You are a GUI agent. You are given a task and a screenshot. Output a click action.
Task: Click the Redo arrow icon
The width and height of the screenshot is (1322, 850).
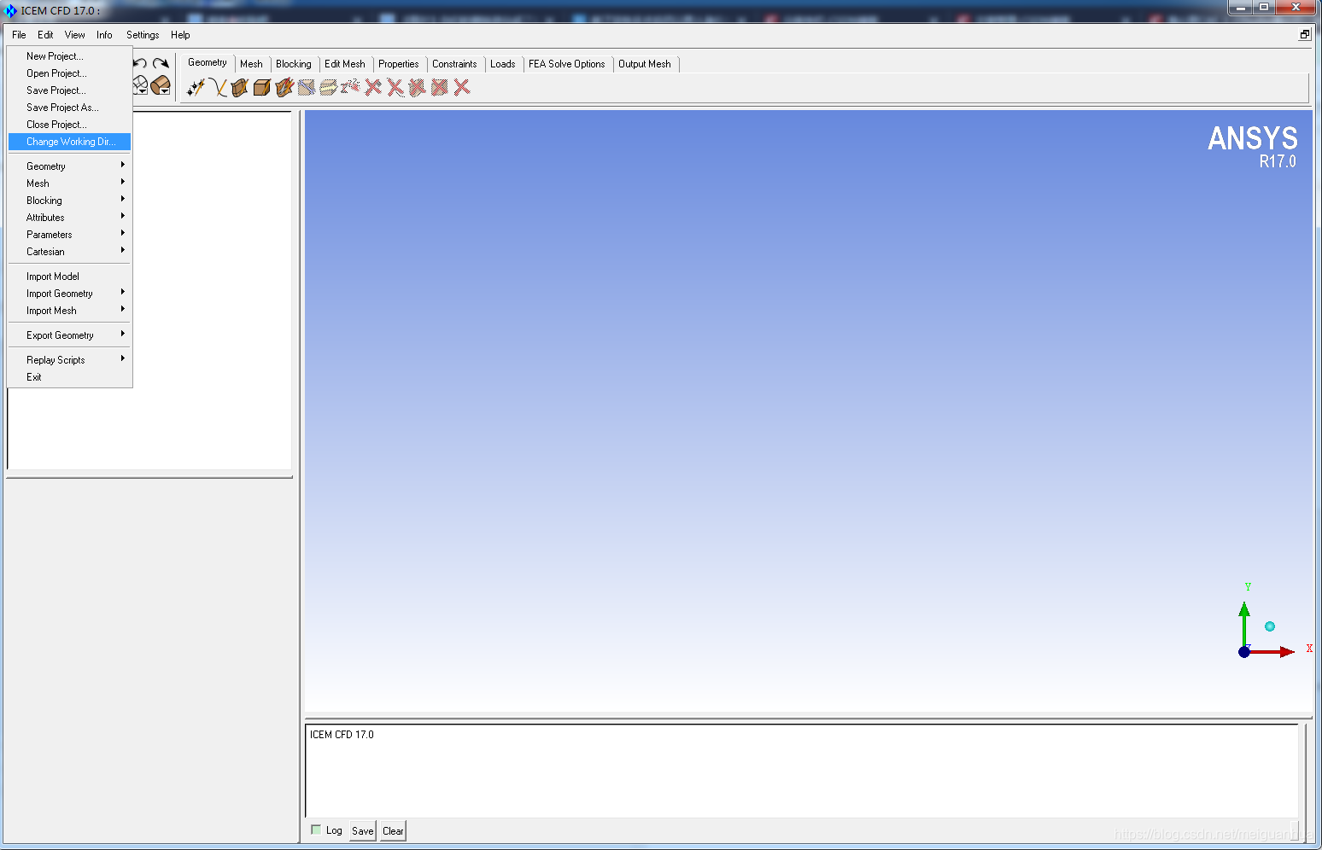pyautogui.click(x=161, y=63)
